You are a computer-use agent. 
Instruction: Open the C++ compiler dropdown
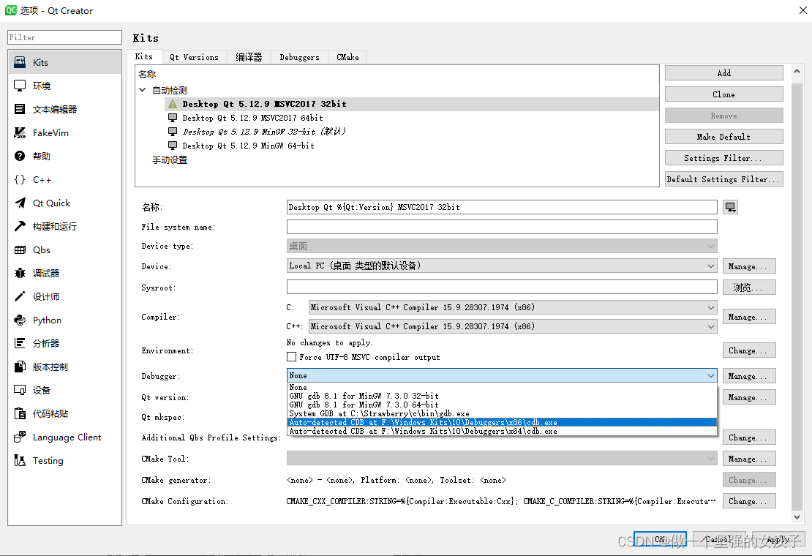513,327
